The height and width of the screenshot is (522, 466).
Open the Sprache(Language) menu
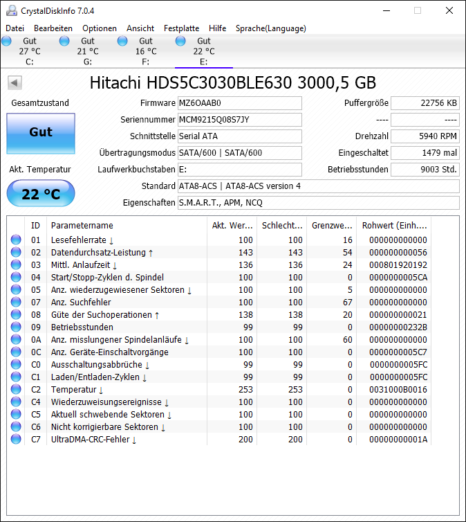click(271, 28)
